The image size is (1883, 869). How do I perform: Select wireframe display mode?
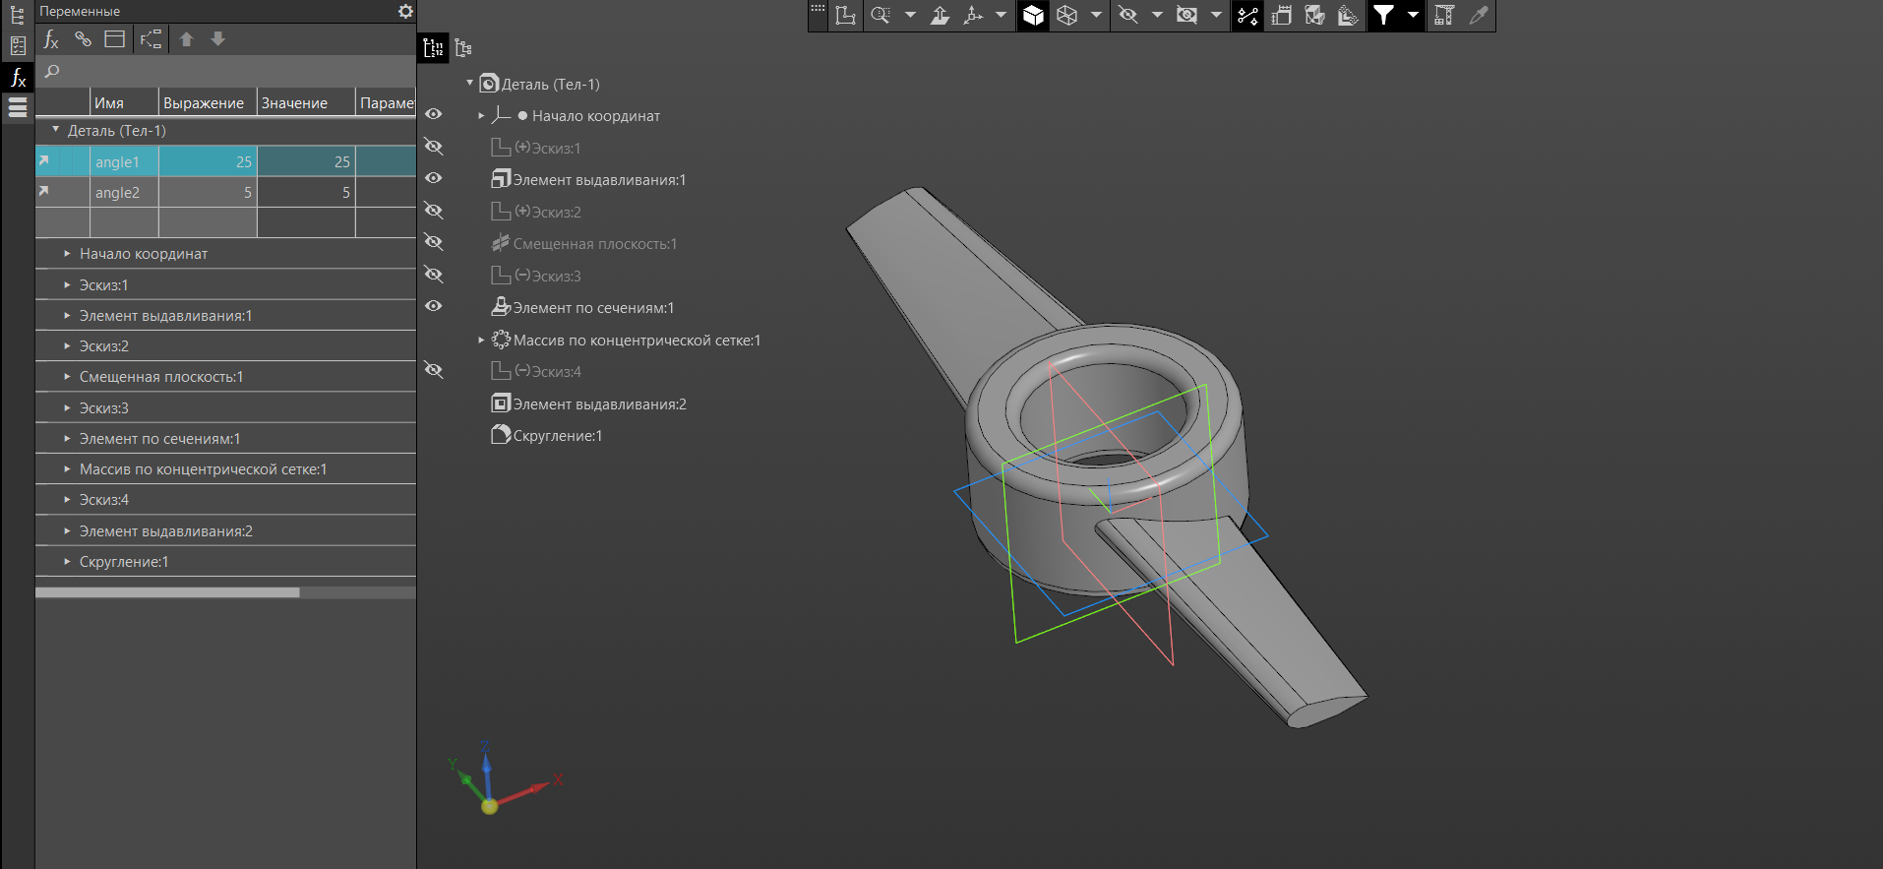pos(1067,15)
